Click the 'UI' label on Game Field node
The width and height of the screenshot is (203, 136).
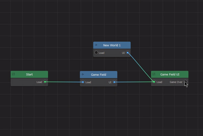click(110, 82)
